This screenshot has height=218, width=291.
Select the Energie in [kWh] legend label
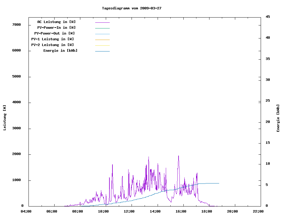pyautogui.click(x=60, y=51)
